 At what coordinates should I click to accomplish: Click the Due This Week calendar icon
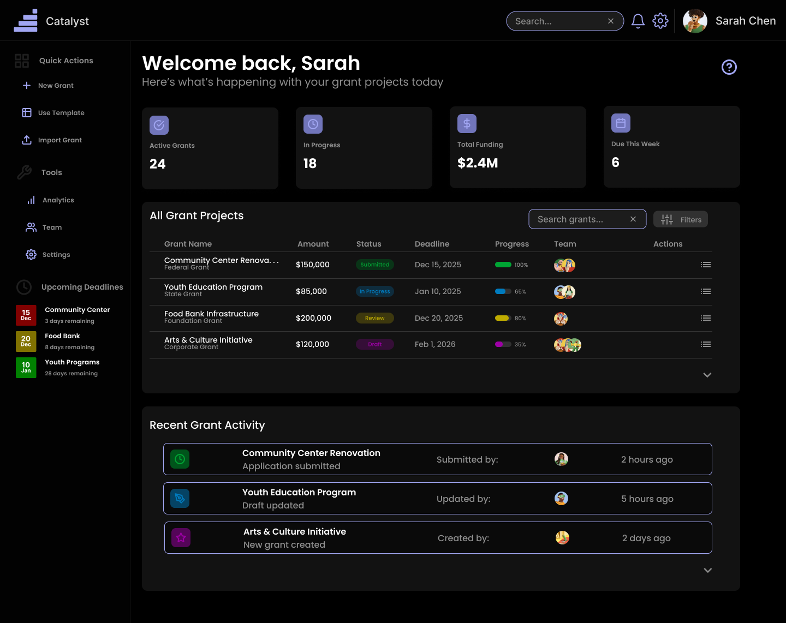click(x=621, y=123)
